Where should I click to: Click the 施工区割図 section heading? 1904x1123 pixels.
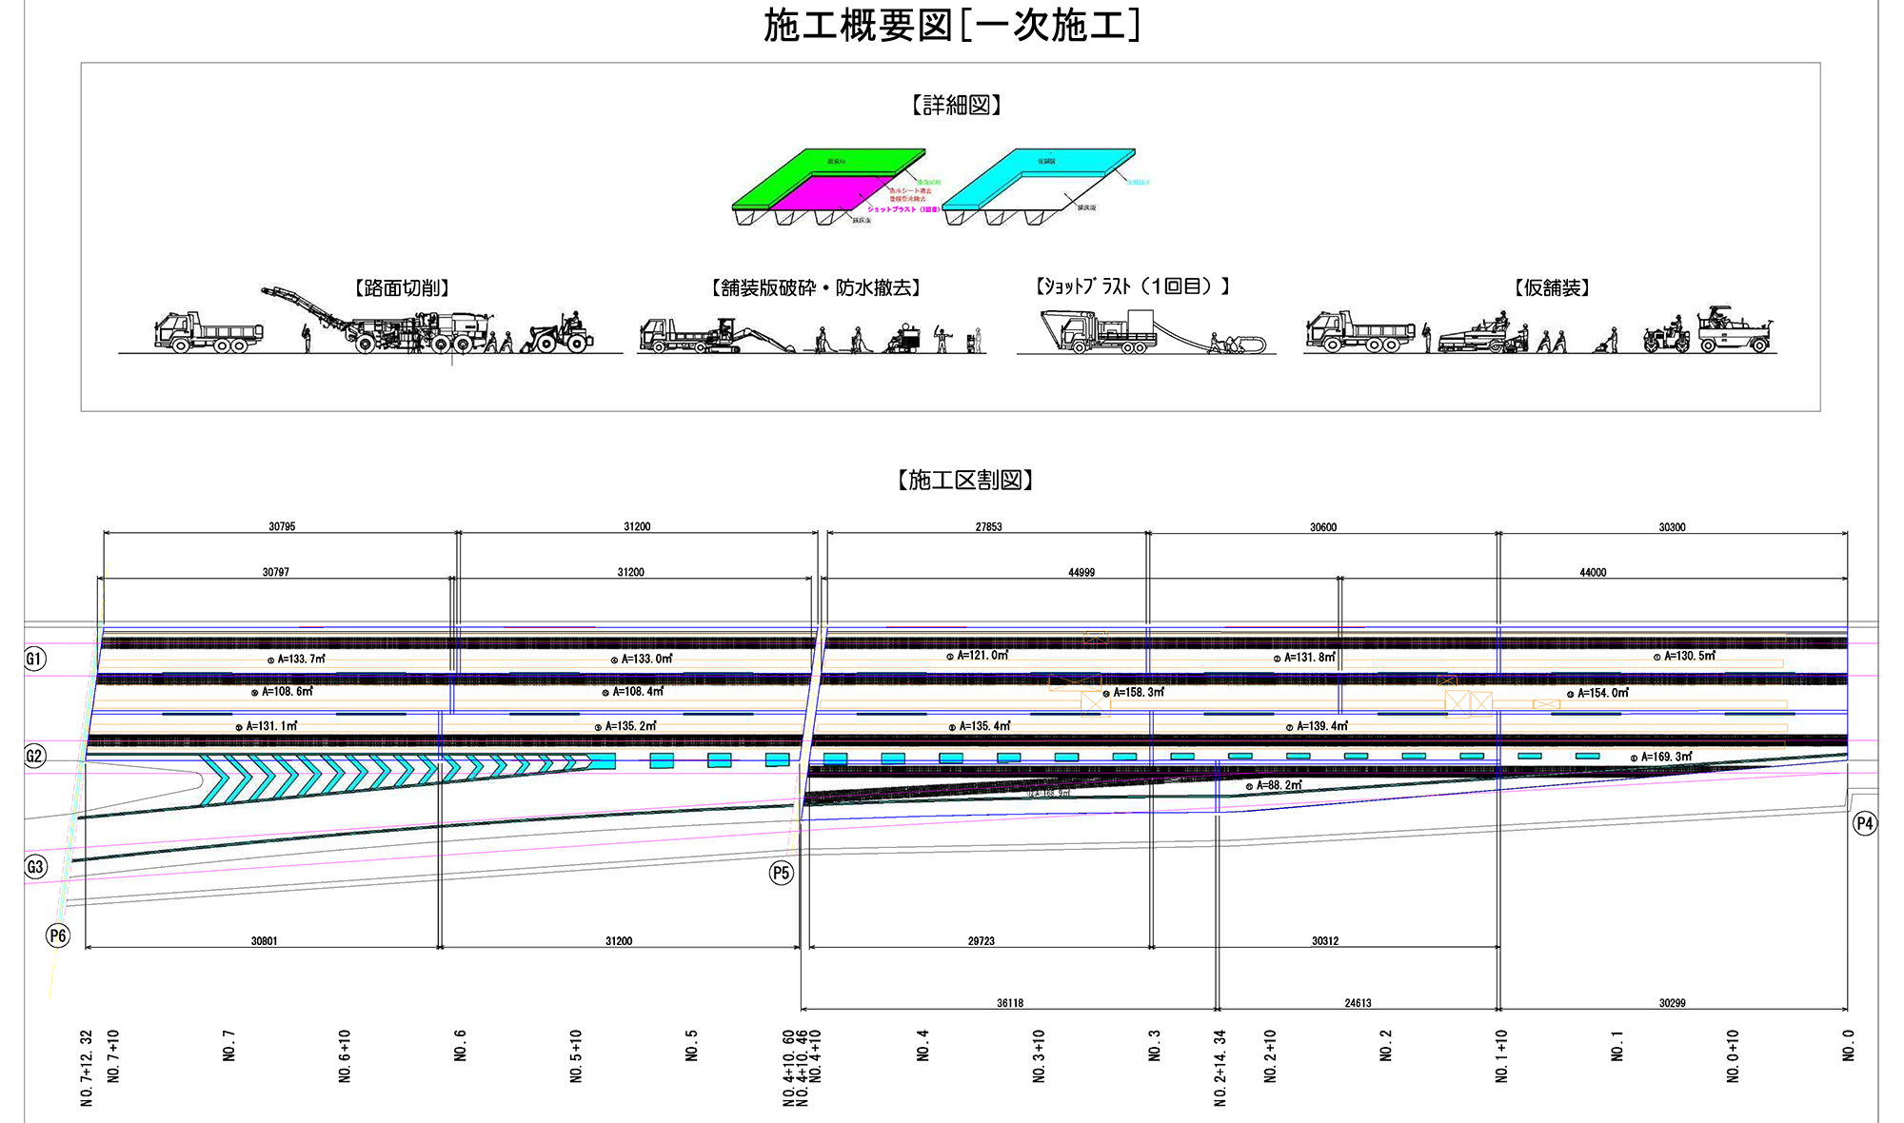point(964,481)
